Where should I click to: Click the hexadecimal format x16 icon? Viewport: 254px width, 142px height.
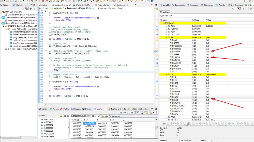point(239,9)
